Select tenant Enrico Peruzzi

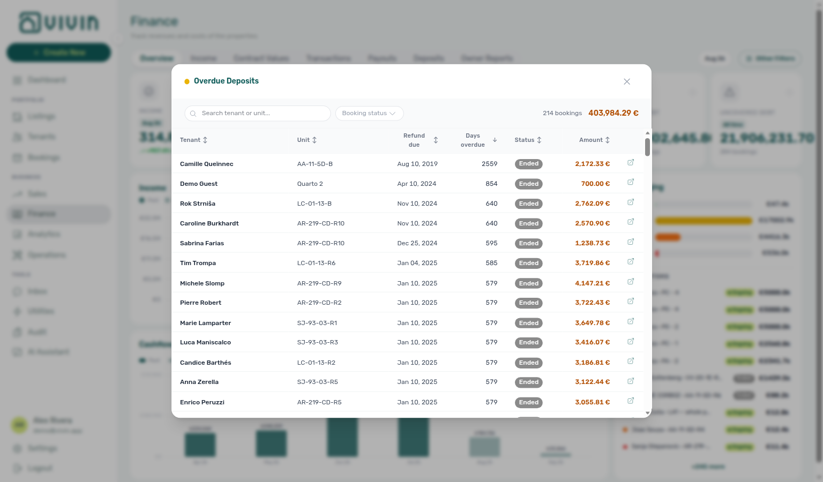[x=202, y=402]
